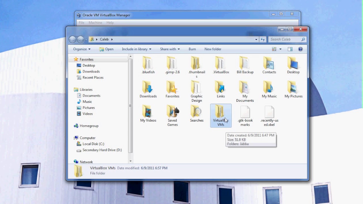
Task: Select Homegroup in navigation pane
Action: [89, 126]
